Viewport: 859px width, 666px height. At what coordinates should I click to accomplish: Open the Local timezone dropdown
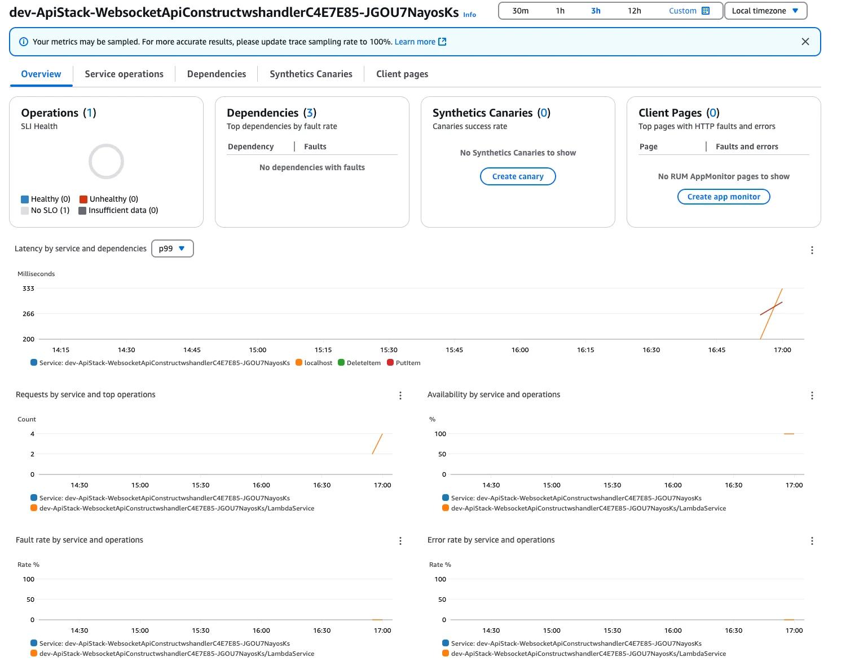pyautogui.click(x=765, y=11)
